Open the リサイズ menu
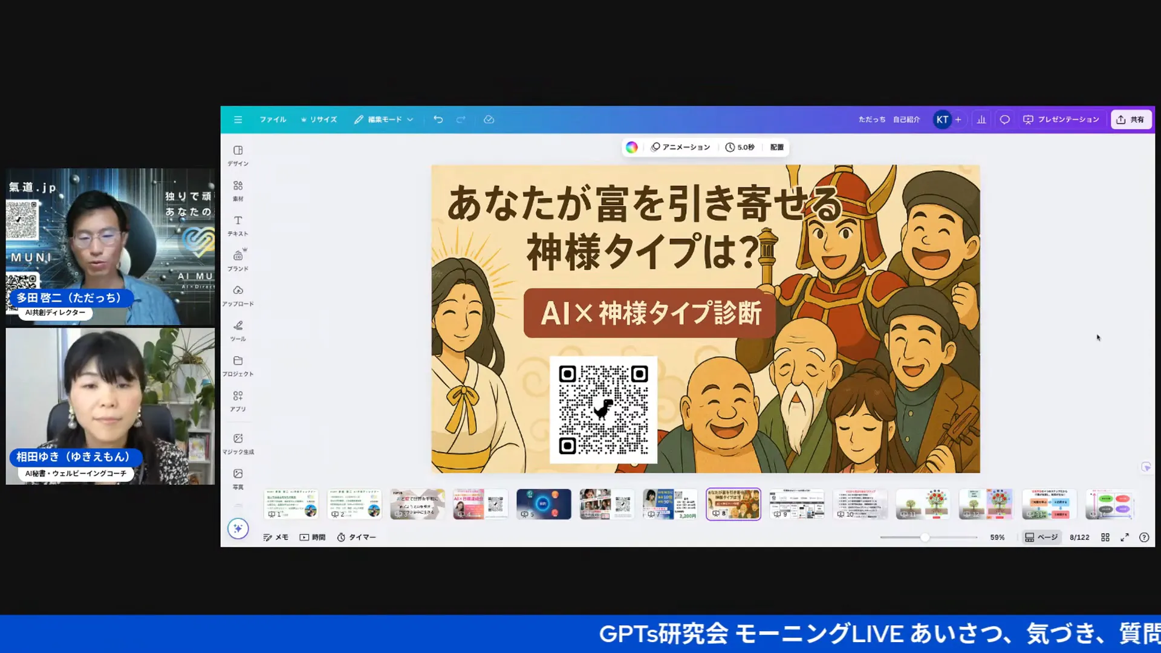The image size is (1161, 653). tap(319, 120)
